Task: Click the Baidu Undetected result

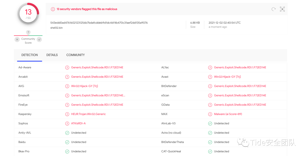Action: [79, 142]
